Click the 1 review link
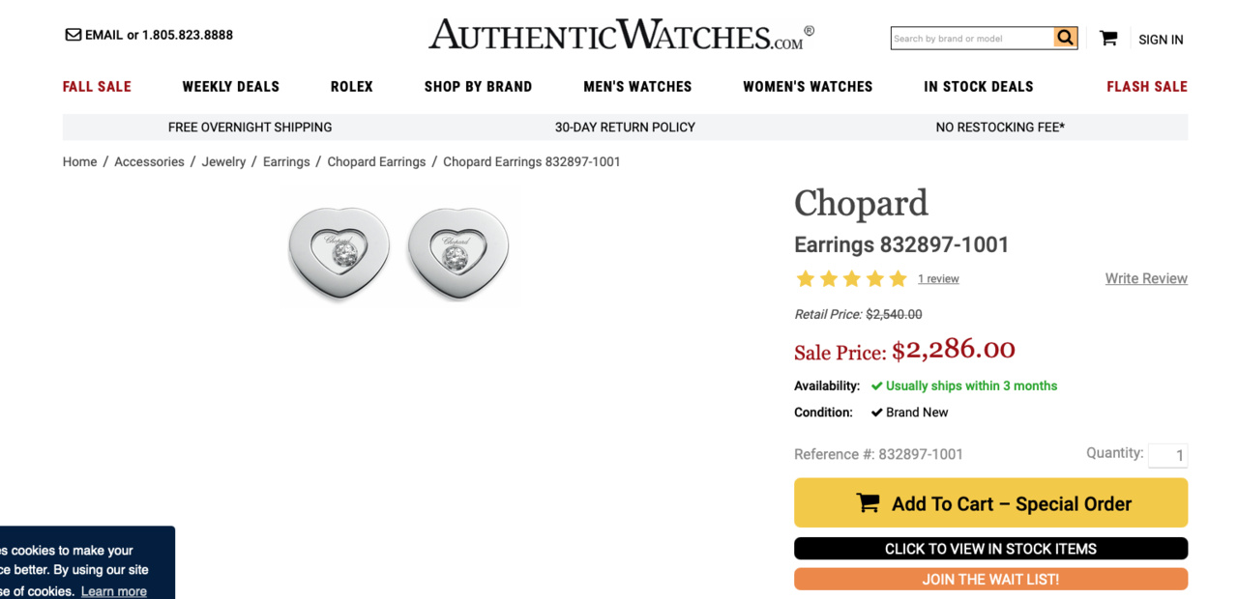Image resolution: width=1238 pixels, height=599 pixels. [x=938, y=279]
